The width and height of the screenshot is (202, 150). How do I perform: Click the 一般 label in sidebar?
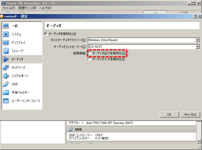tap(15, 26)
